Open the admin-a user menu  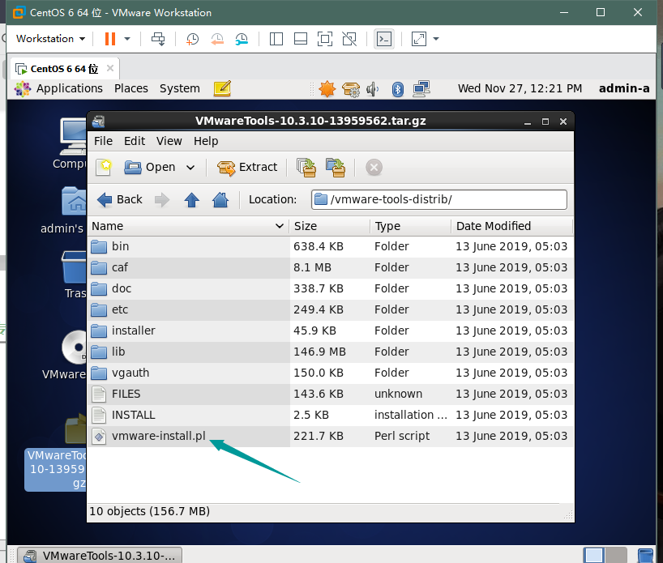pos(624,88)
